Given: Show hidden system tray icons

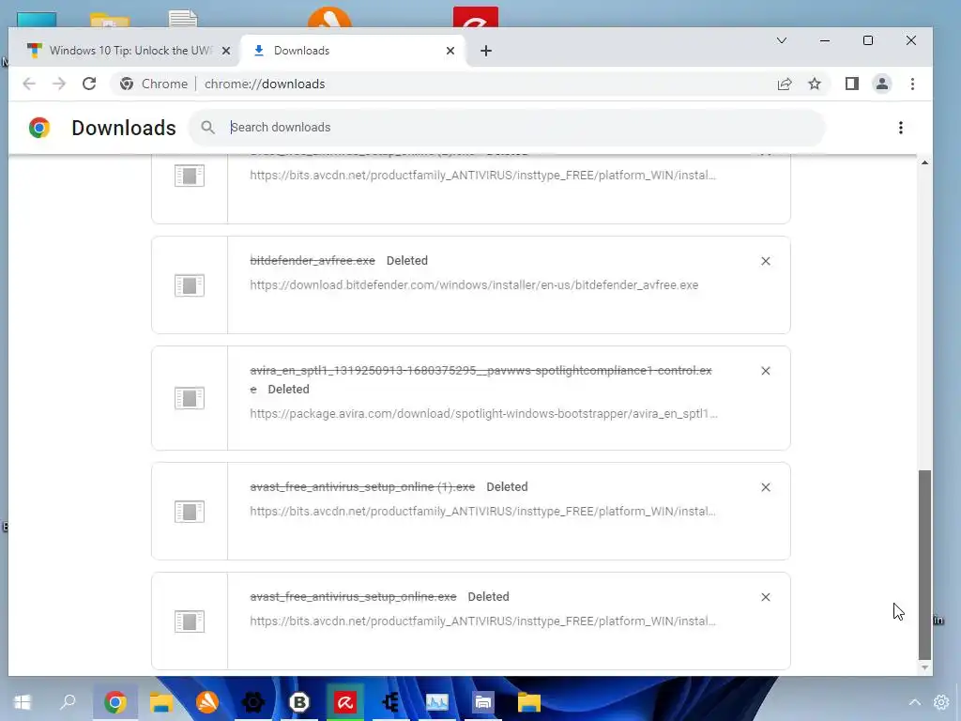Looking at the screenshot, I should click(914, 702).
